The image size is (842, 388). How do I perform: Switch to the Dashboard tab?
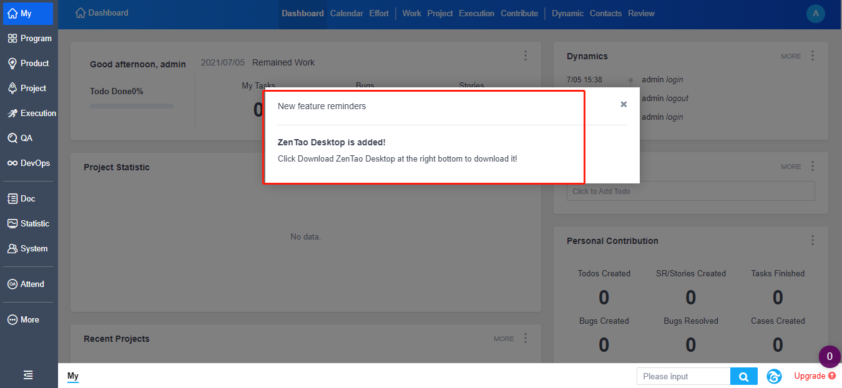coord(303,13)
